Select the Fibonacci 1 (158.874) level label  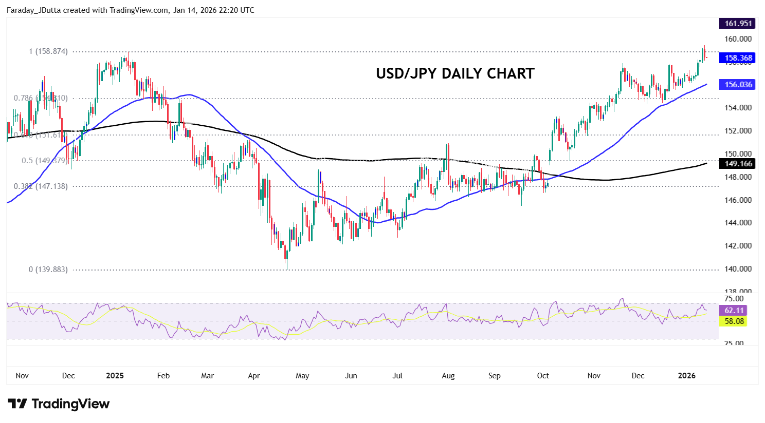(x=48, y=51)
